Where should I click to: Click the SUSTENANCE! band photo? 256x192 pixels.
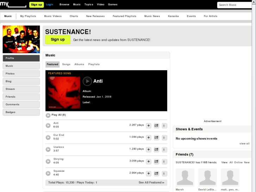pyautogui.click(x=21, y=39)
